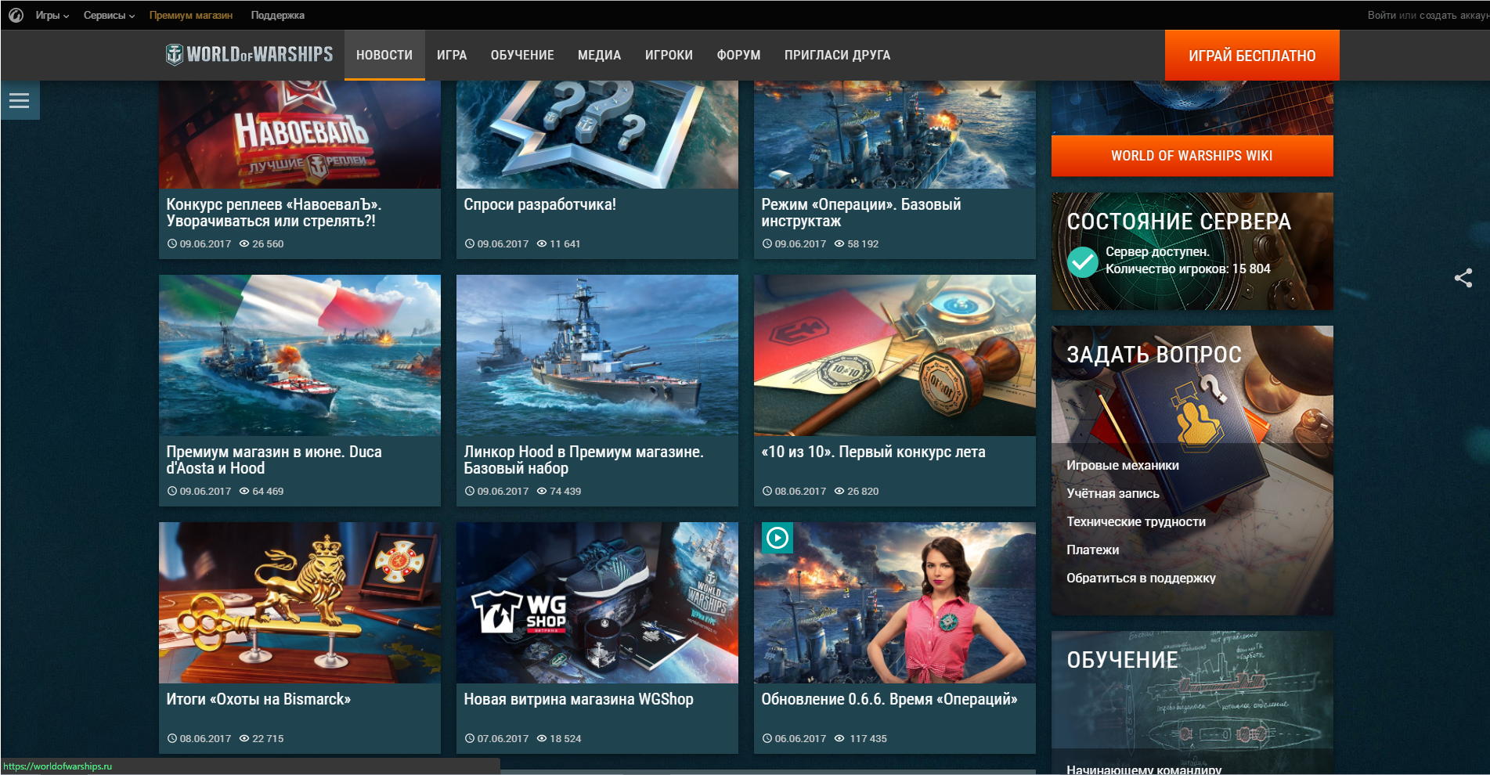Select the ИГРА menu item

click(x=452, y=55)
